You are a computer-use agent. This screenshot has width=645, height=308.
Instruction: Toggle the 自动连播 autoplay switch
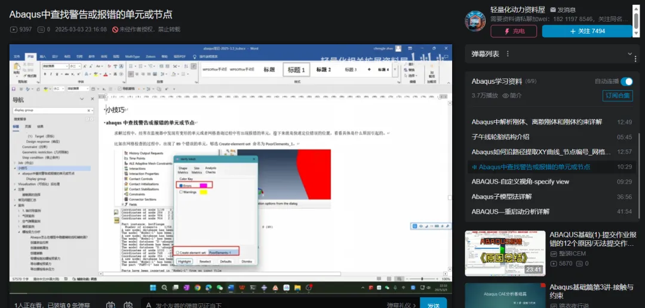tap(626, 81)
